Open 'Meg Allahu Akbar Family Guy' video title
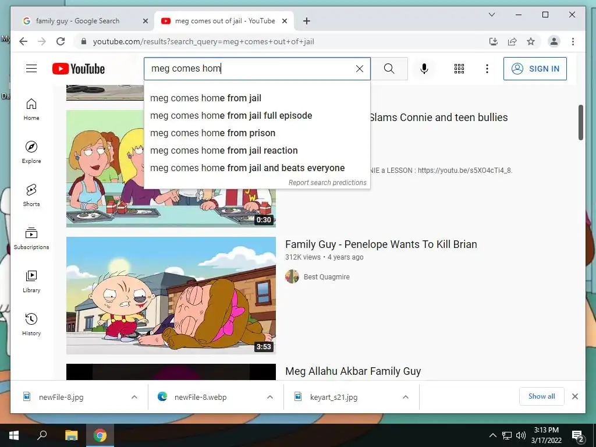This screenshot has height=447, width=596. tap(353, 371)
